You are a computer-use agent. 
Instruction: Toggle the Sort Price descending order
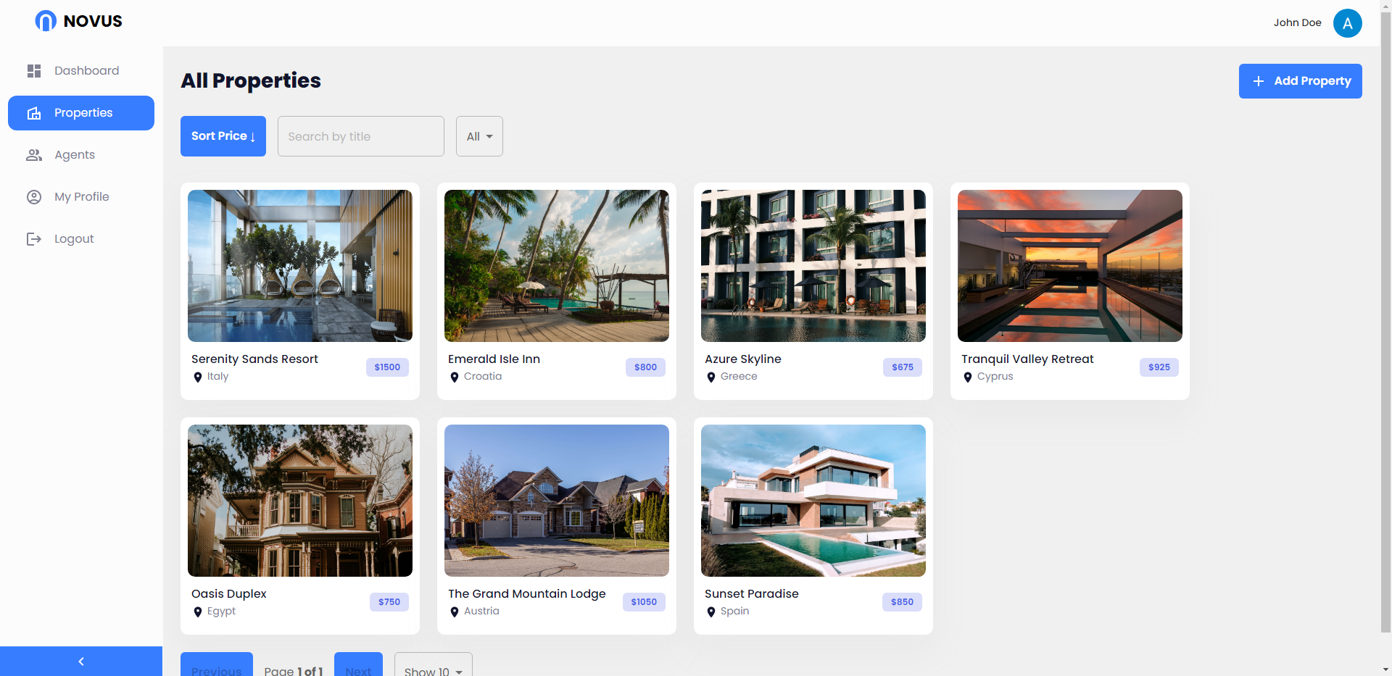(223, 135)
